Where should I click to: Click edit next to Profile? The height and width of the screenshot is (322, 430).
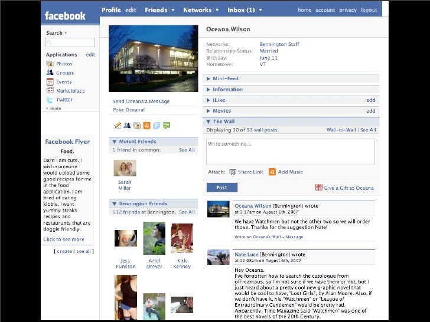coord(131,10)
